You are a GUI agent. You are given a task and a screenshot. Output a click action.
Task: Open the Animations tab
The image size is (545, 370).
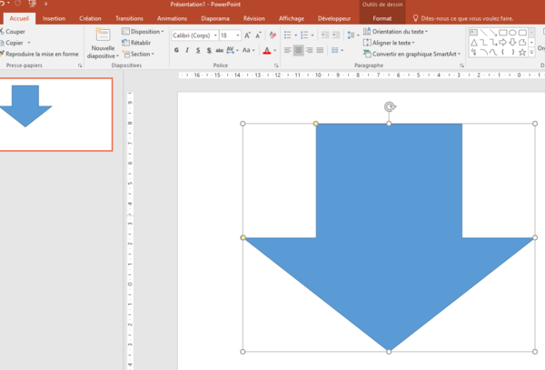pyautogui.click(x=172, y=18)
